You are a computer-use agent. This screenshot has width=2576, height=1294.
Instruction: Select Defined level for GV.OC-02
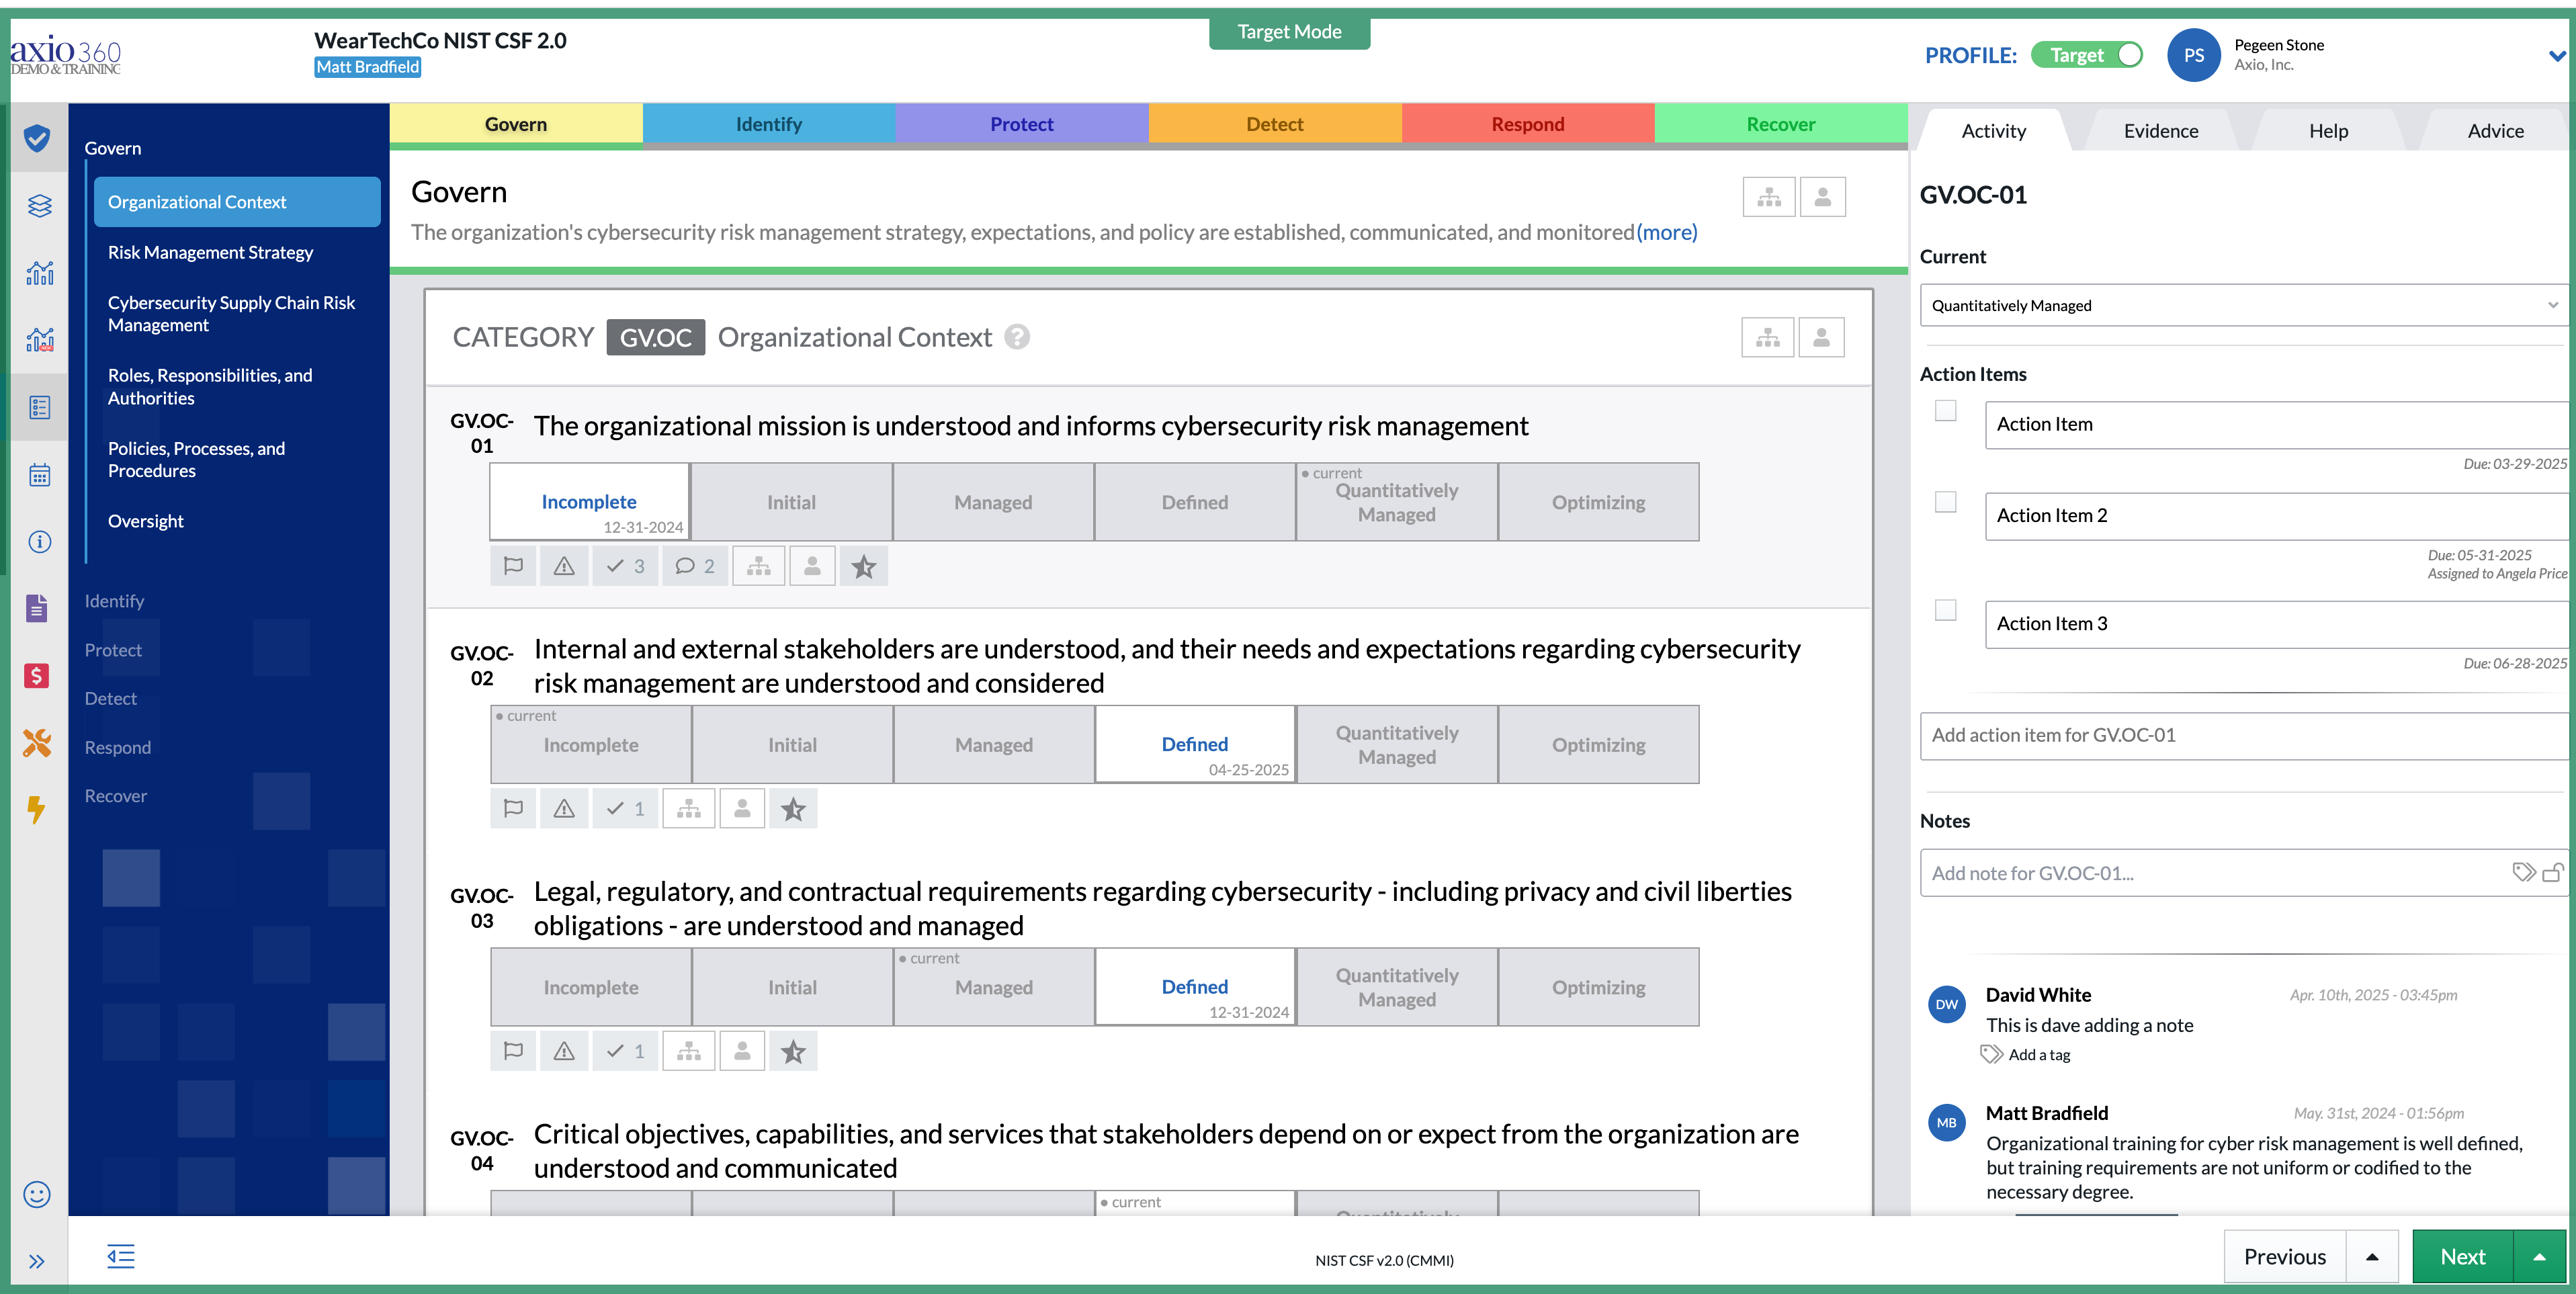coord(1195,745)
